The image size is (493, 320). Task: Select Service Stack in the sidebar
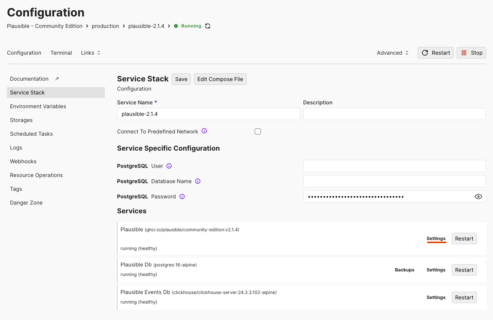click(56, 93)
